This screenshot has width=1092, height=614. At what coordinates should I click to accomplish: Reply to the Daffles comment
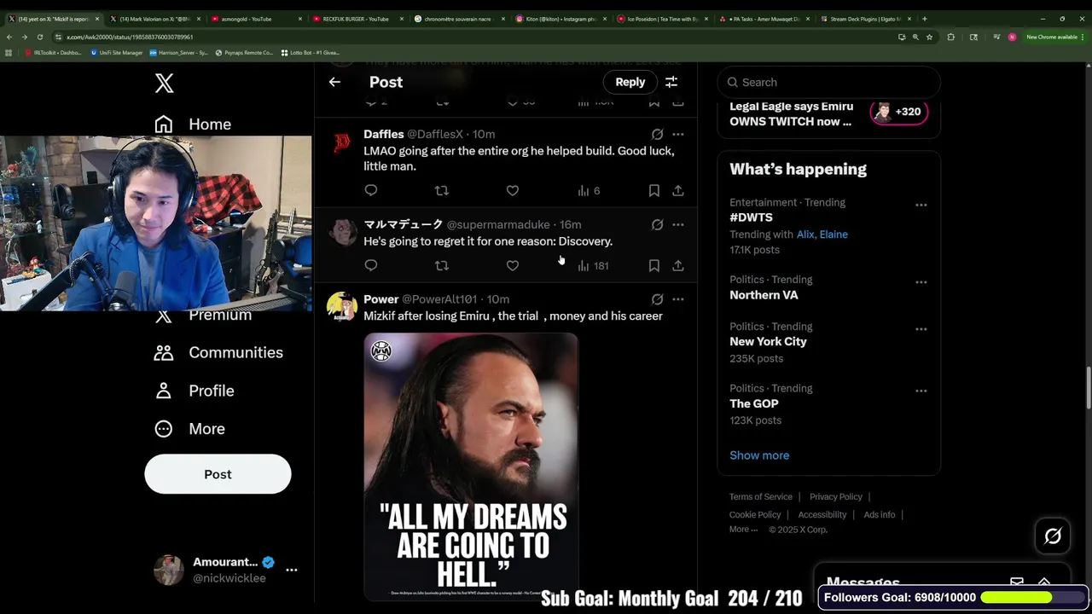pyautogui.click(x=371, y=190)
